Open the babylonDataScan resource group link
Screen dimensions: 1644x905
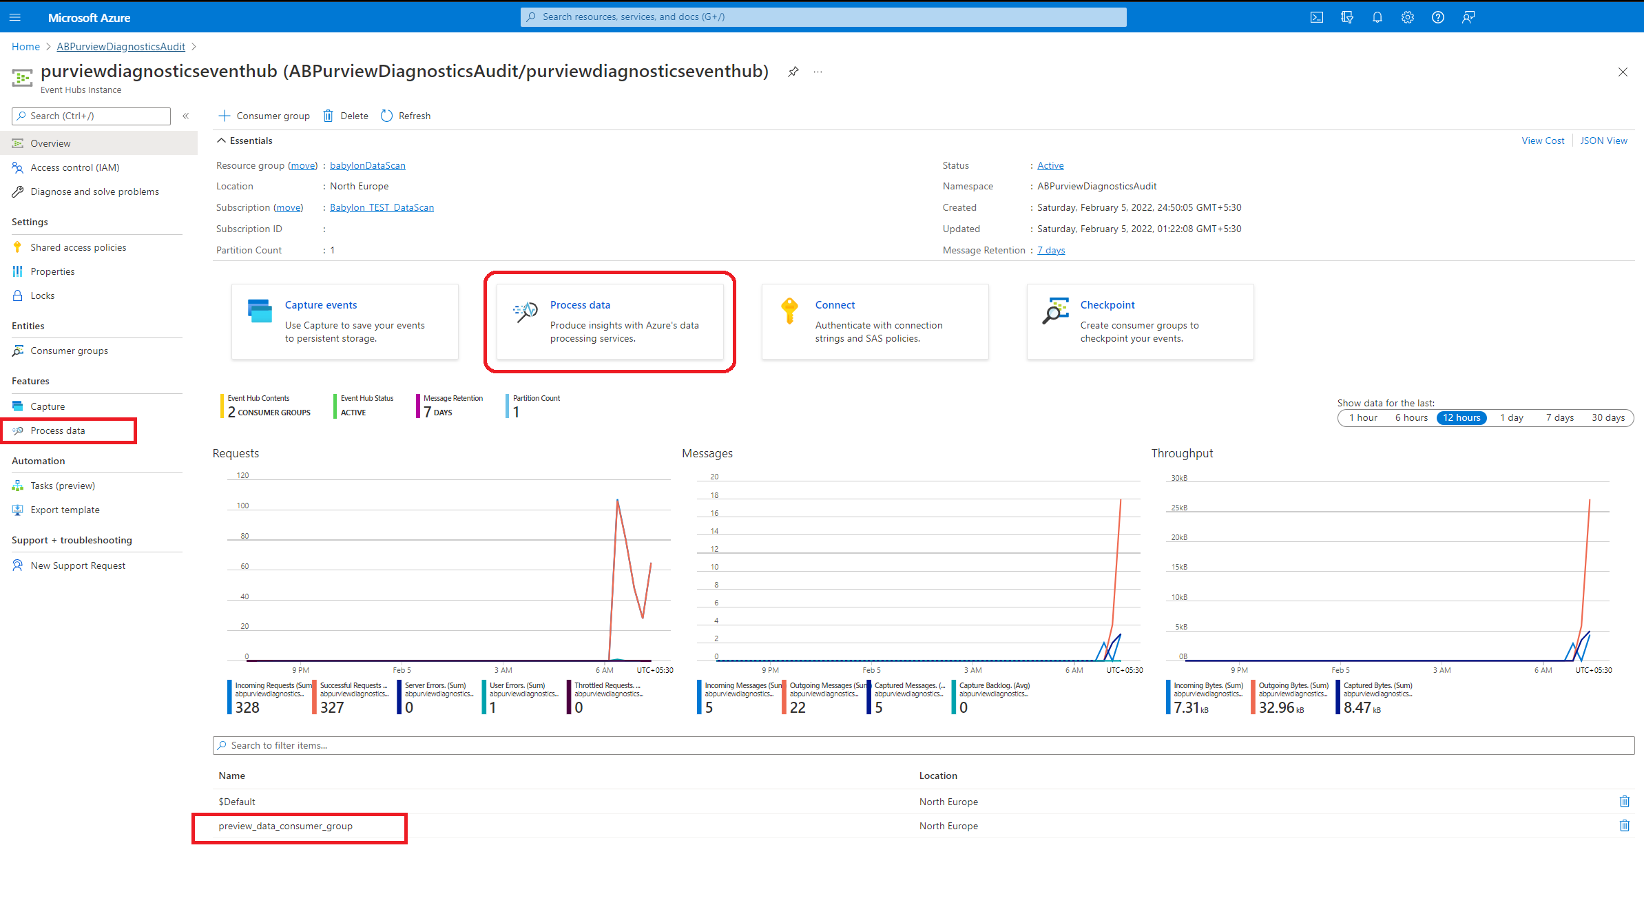pos(368,165)
